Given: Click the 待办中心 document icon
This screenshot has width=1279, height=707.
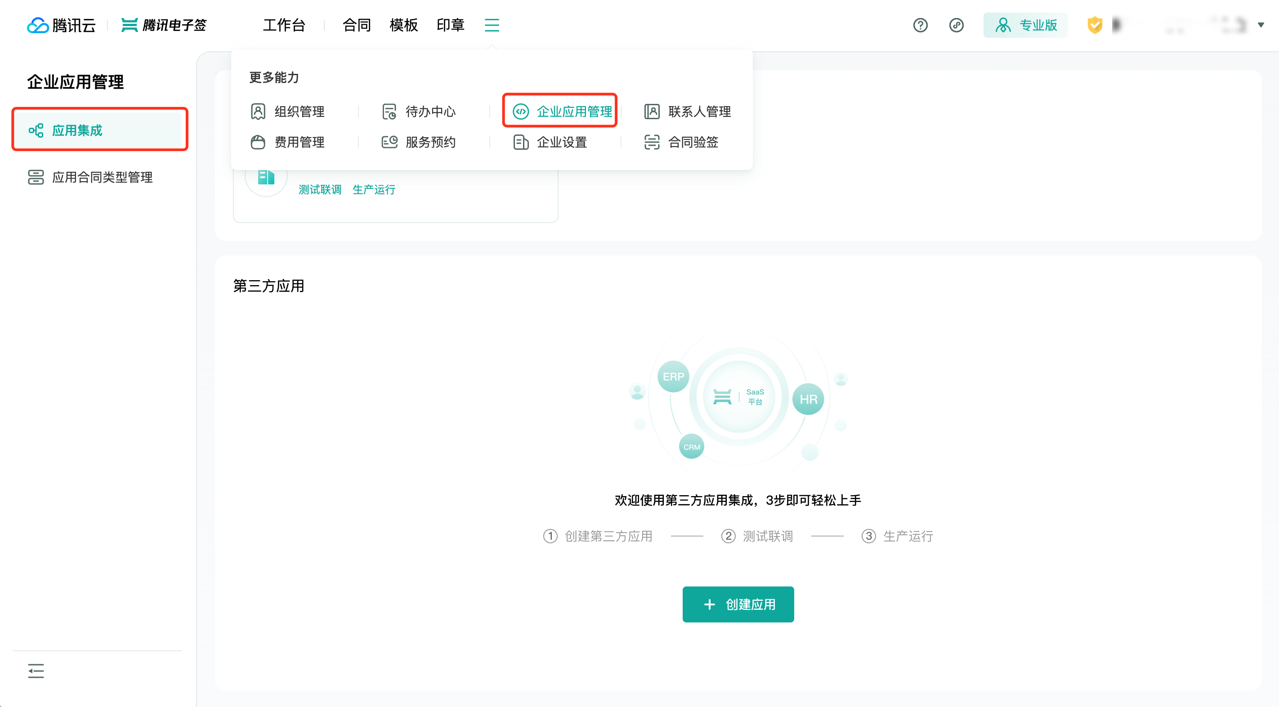Looking at the screenshot, I should click(x=389, y=111).
